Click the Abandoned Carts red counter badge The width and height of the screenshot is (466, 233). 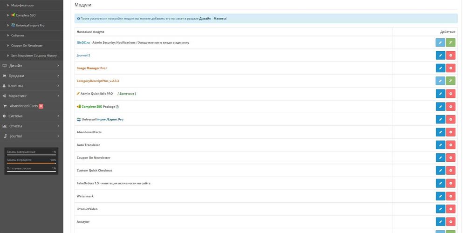tap(41, 106)
